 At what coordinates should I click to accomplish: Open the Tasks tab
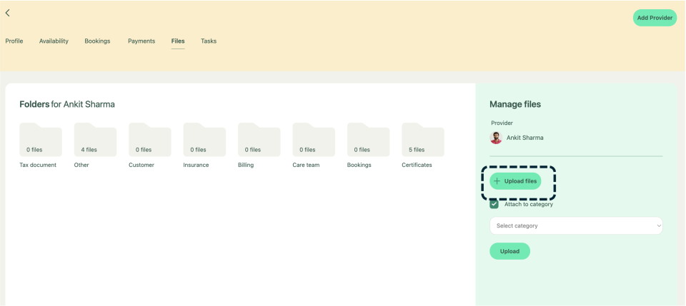point(209,41)
